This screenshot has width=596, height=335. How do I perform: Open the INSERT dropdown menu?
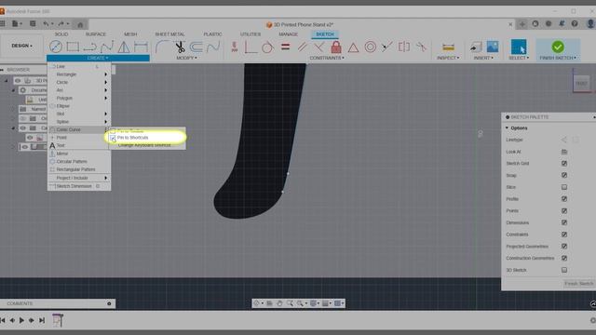click(x=483, y=58)
